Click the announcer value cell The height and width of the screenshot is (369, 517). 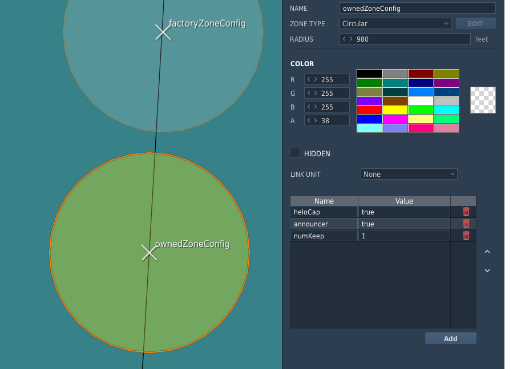[404, 224]
